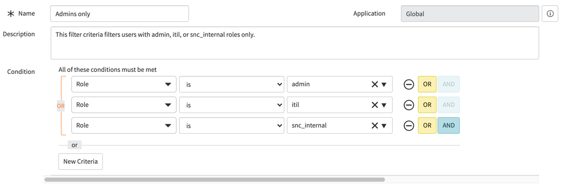Open the Role field dropdown in itil row
Screen dimensions: 562x188
(x=124, y=105)
